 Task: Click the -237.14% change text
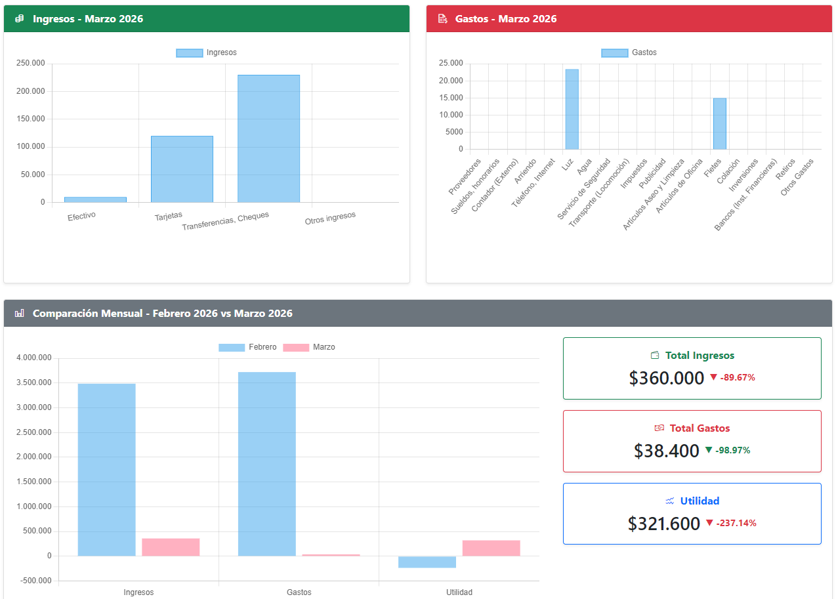click(736, 524)
